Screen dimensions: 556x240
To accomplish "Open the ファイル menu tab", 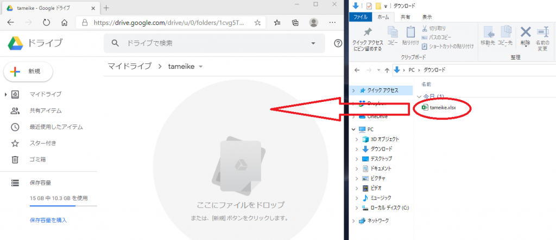I will [361, 17].
